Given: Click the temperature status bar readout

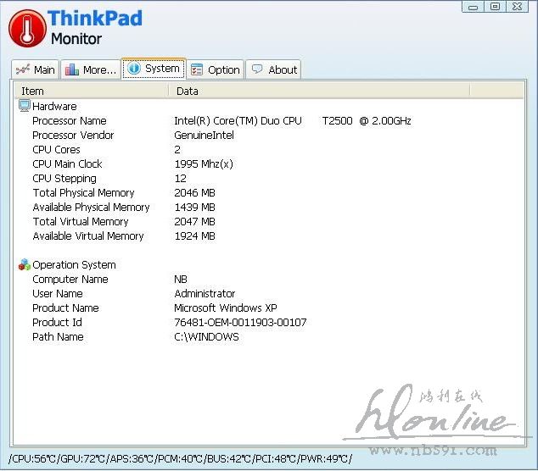Looking at the screenshot, I should tap(180, 458).
